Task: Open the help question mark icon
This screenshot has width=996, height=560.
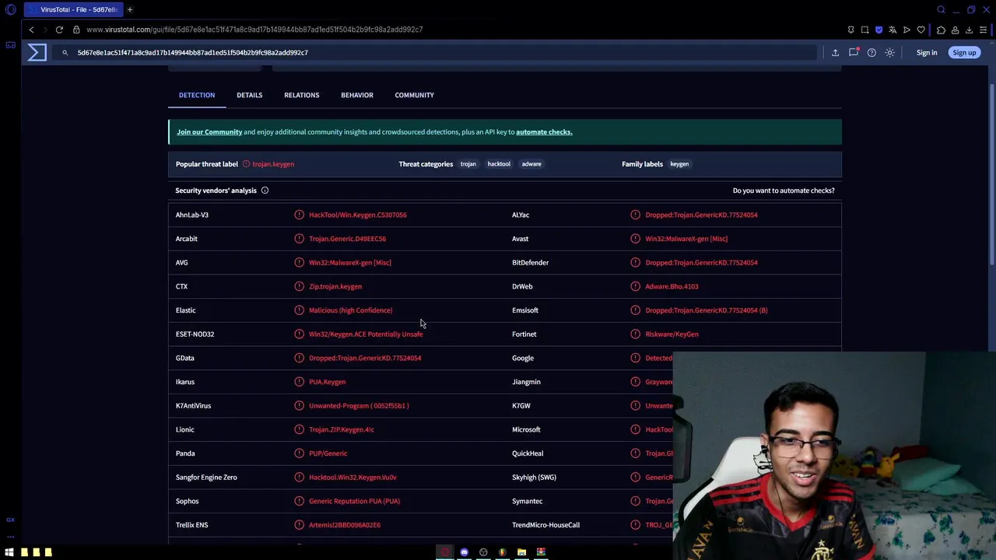Action: click(871, 53)
